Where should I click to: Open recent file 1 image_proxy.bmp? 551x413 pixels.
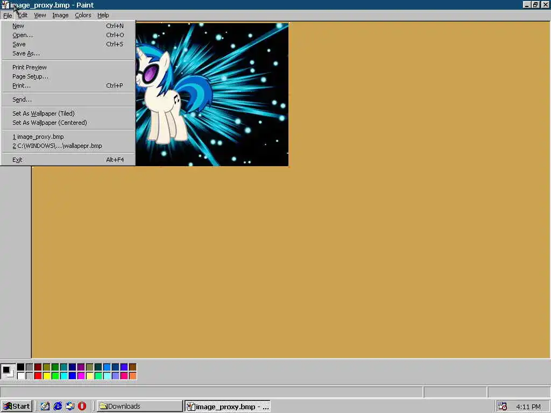(x=68, y=137)
